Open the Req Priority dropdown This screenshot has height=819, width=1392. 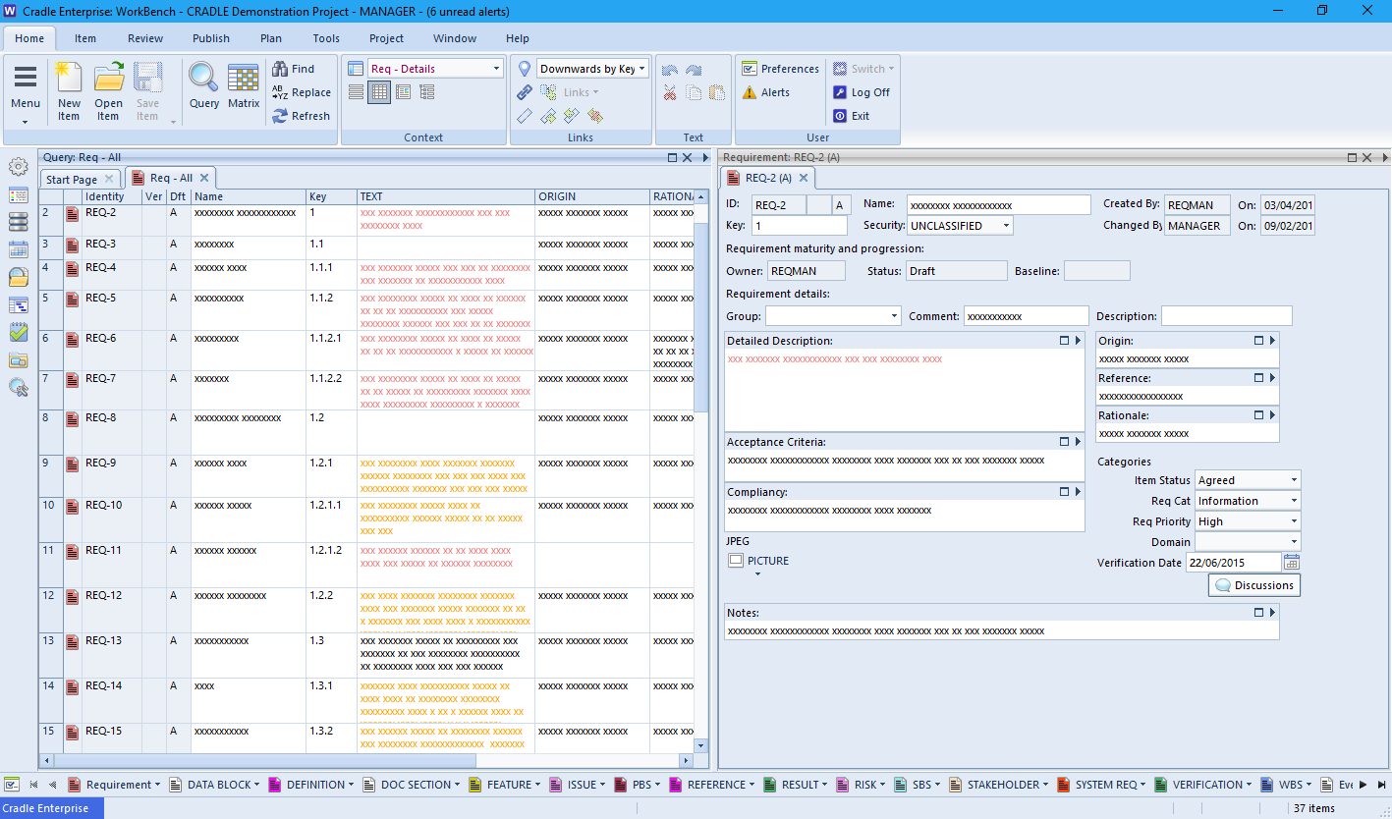pos(1294,521)
